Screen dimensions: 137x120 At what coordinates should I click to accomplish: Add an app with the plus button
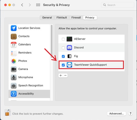61,75
